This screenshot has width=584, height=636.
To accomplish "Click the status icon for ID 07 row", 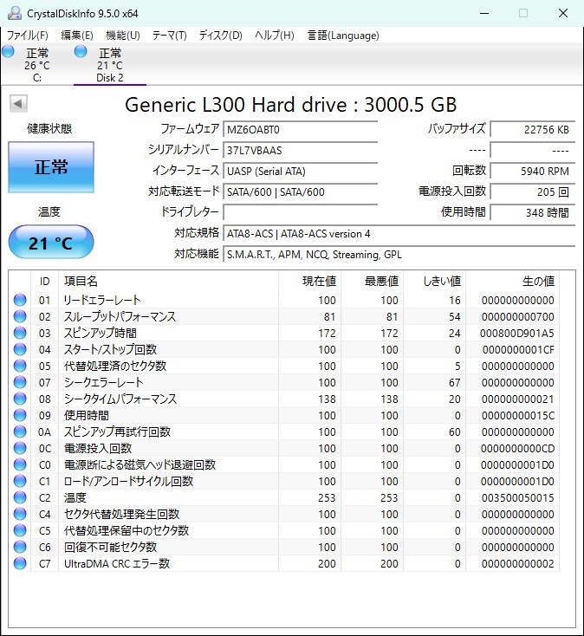I will pyautogui.click(x=20, y=382).
